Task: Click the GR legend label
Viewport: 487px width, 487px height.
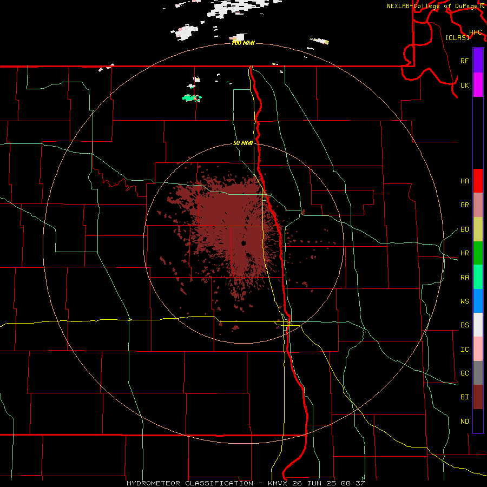Action: click(464, 205)
